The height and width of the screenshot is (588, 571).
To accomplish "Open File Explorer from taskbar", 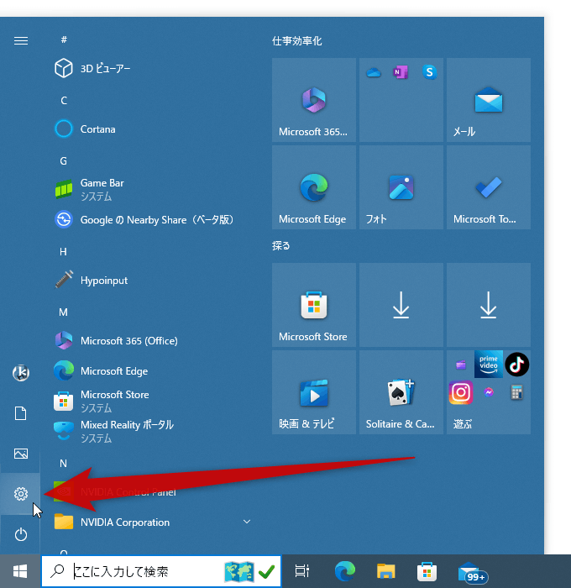I will [386, 571].
